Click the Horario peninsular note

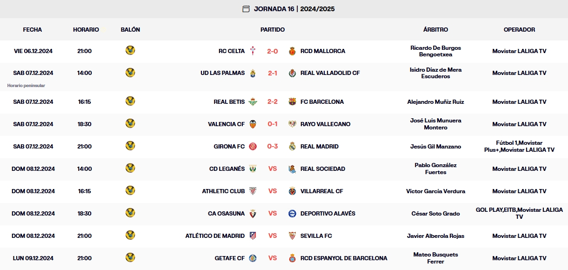(x=27, y=86)
